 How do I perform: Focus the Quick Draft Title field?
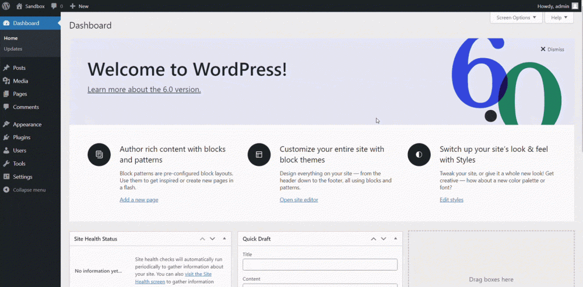point(320,265)
